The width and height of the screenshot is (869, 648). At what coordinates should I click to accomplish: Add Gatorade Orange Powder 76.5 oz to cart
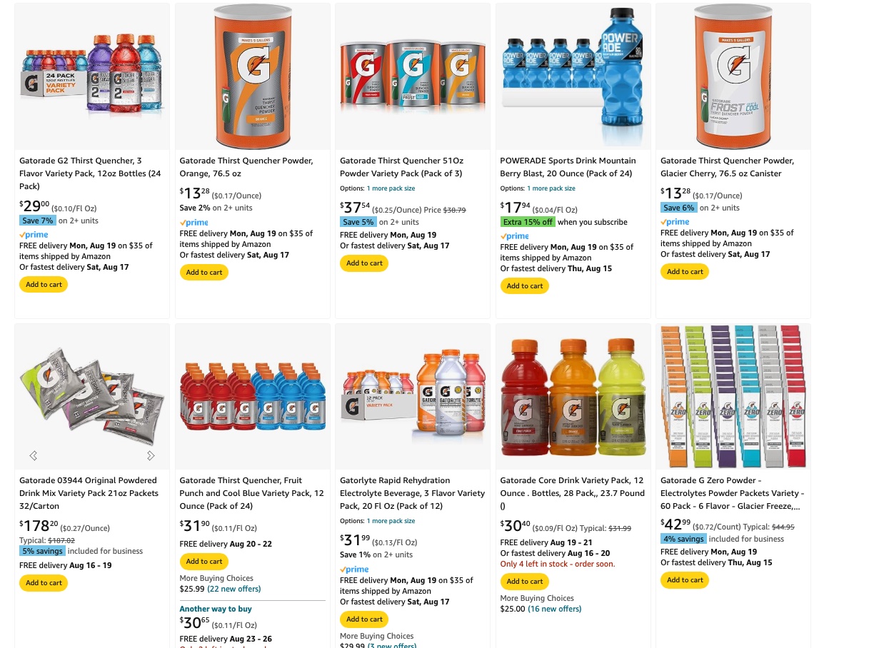point(204,273)
